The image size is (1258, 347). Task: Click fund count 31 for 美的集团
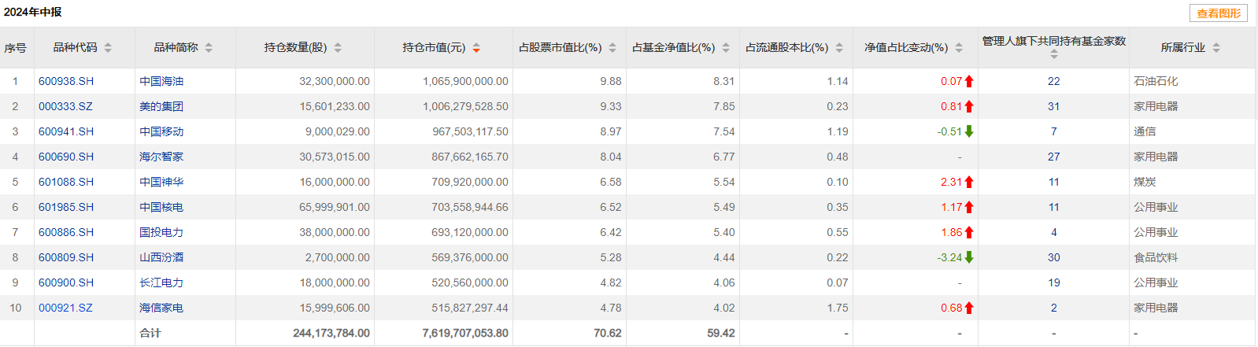coord(1054,106)
